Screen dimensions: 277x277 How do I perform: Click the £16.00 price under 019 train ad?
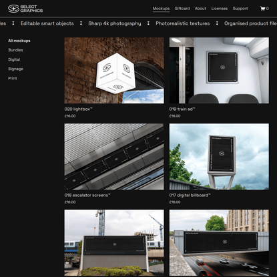[x=175, y=116]
